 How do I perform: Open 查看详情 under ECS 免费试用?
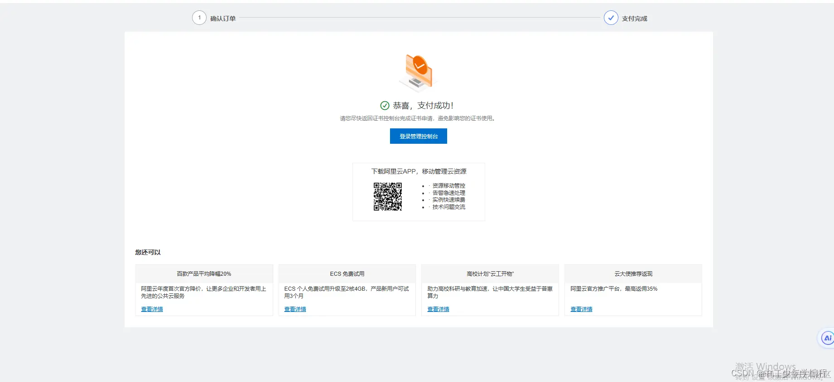click(295, 309)
